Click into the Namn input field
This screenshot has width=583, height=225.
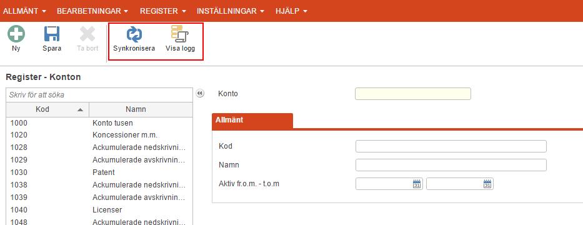451,165
